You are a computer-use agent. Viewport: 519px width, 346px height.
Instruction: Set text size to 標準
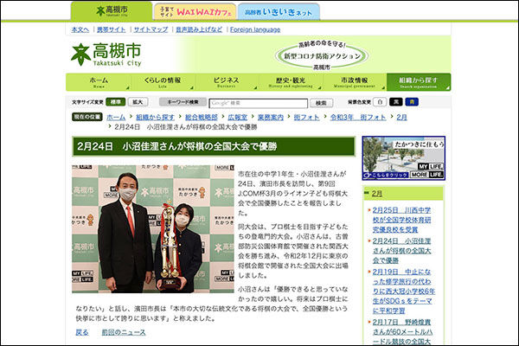point(116,102)
